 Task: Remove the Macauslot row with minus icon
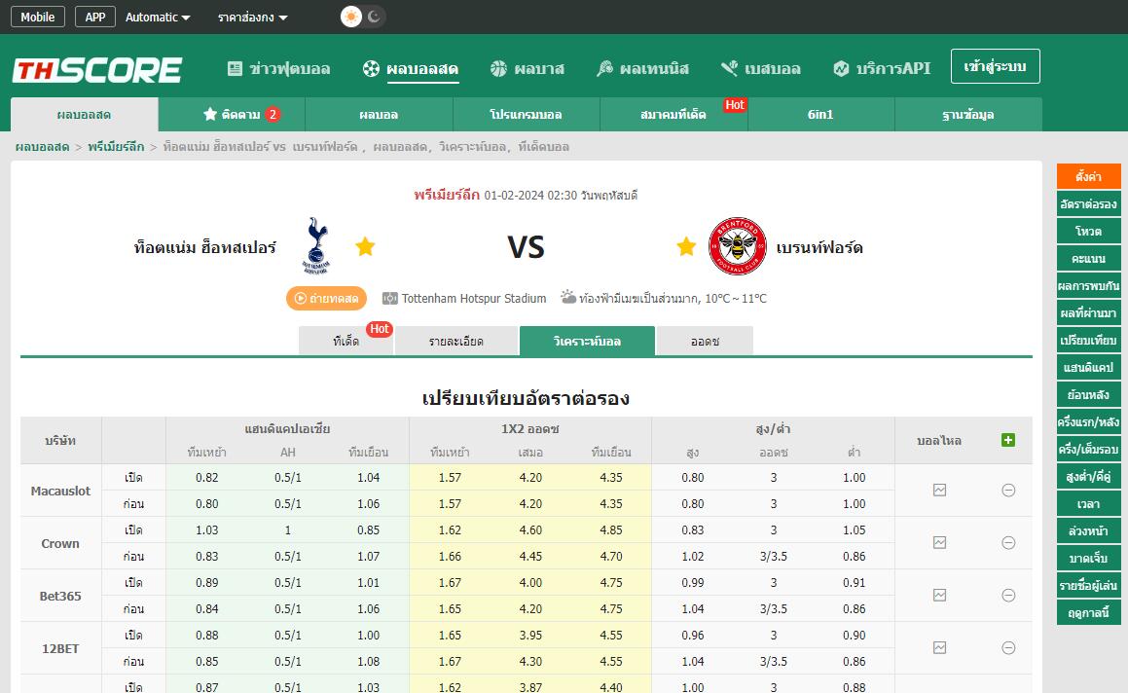point(1008,491)
